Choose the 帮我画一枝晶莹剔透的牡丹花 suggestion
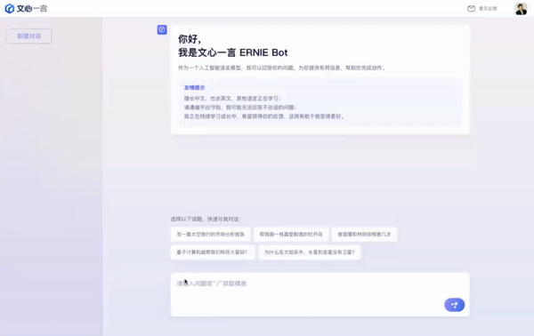534x336 pixels. [x=291, y=235]
